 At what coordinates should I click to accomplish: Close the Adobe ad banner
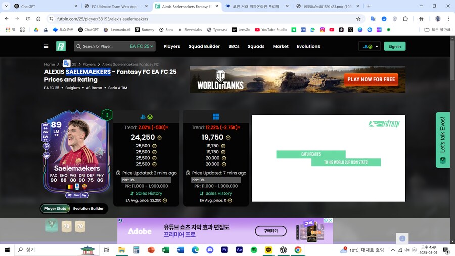[x=330, y=220]
